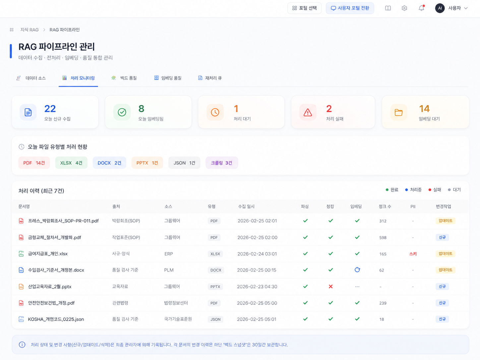Click 청크 수 column header
Viewport: 480px width, 360px height.
click(x=385, y=207)
